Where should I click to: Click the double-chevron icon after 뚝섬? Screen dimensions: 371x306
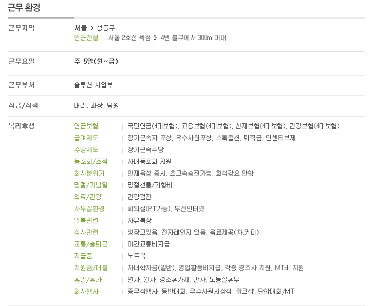click(x=155, y=38)
